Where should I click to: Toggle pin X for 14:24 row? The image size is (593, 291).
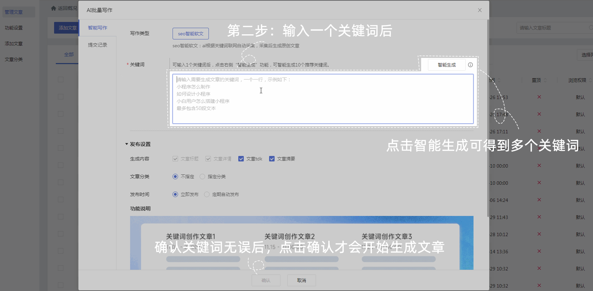(x=539, y=200)
